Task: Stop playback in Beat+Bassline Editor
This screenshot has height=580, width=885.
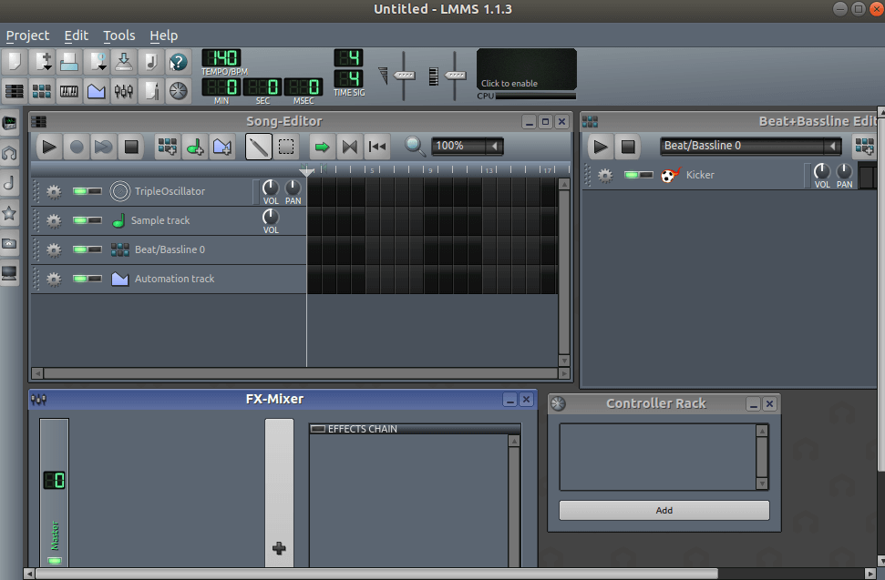Action: click(x=628, y=148)
